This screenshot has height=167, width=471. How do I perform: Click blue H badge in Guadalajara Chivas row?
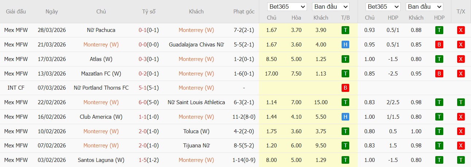tap(345, 45)
